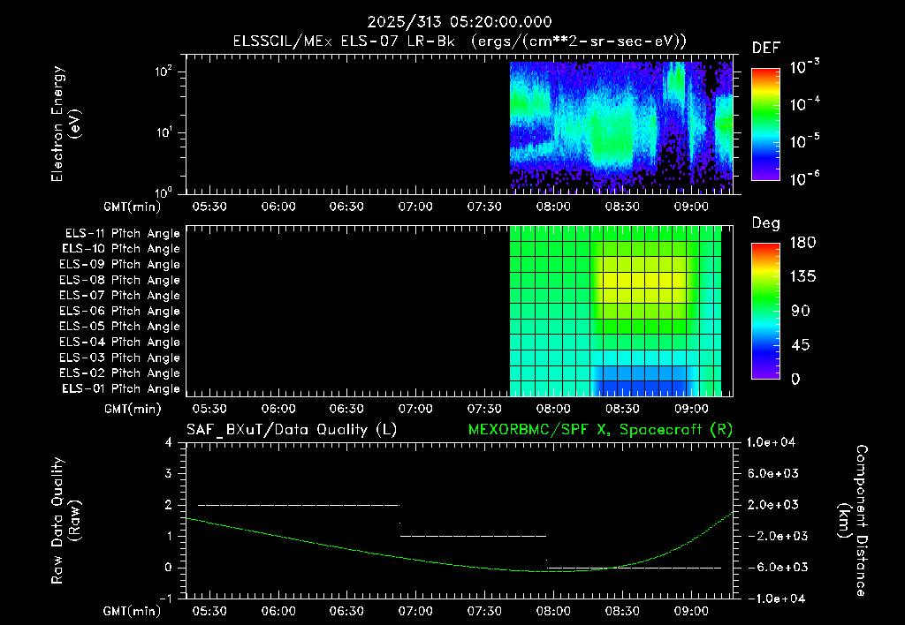The height and width of the screenshot is (625, 905).
Task: Select the ELS-09 Pitch Angle row label
Action: coord(119,265)
